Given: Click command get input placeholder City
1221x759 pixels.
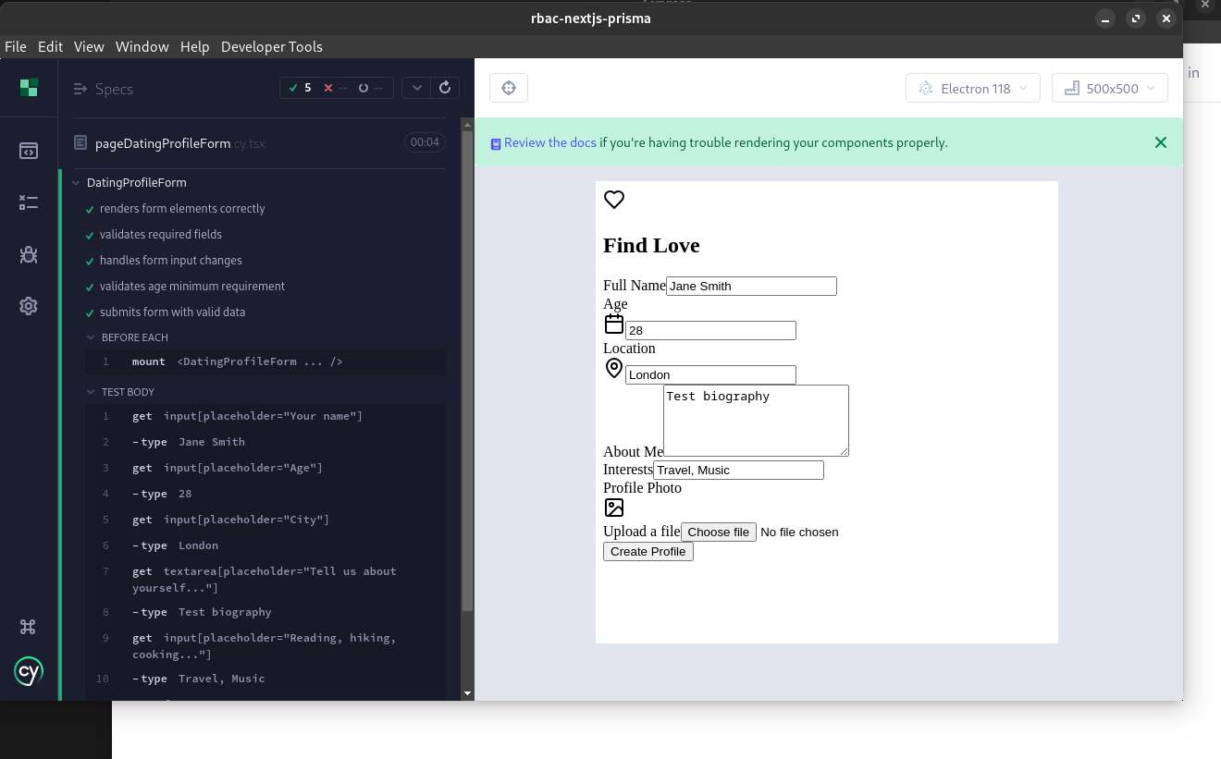Looking at the screenshot, I should click(265, 520).
